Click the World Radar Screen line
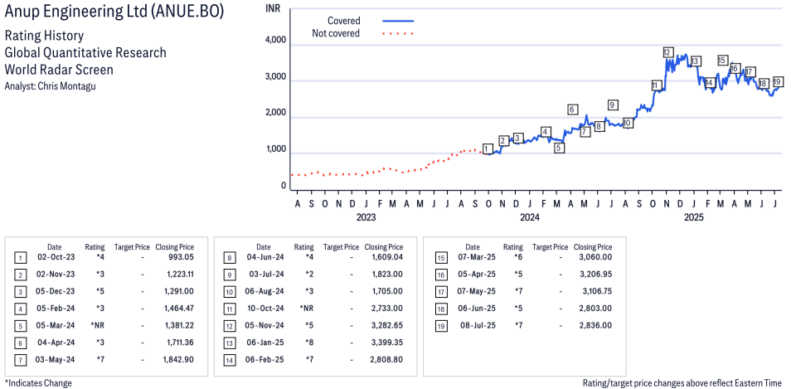The image size is (791, 389). click(x=59, y=69)
